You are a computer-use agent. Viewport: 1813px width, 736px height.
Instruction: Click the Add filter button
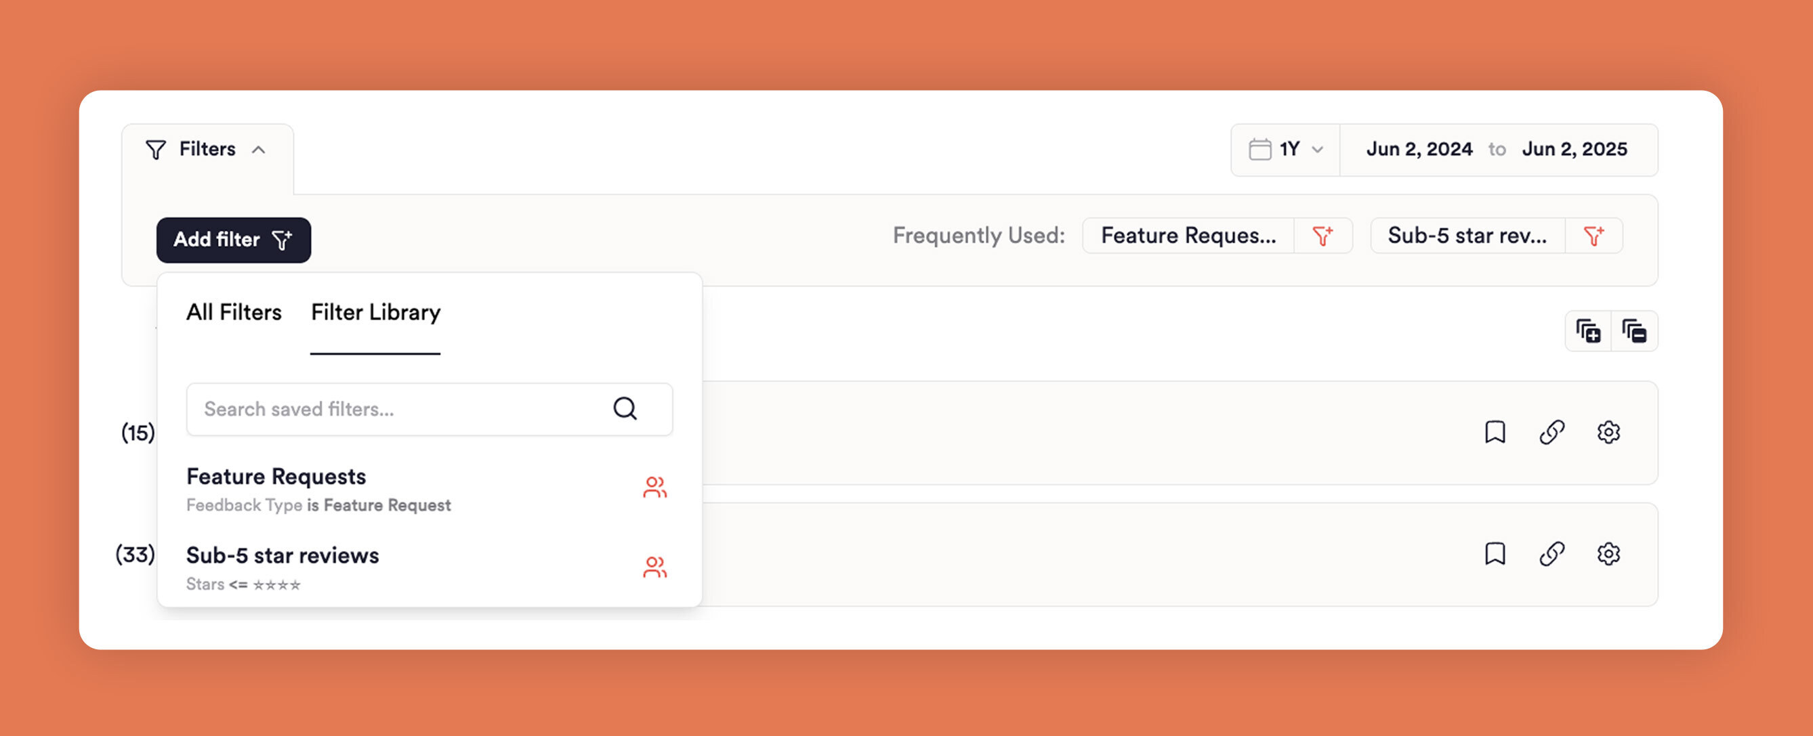(233, 240)
